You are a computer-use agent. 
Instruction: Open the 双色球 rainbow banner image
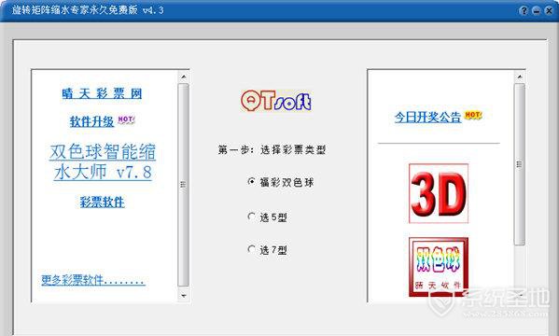coord(439,267)
